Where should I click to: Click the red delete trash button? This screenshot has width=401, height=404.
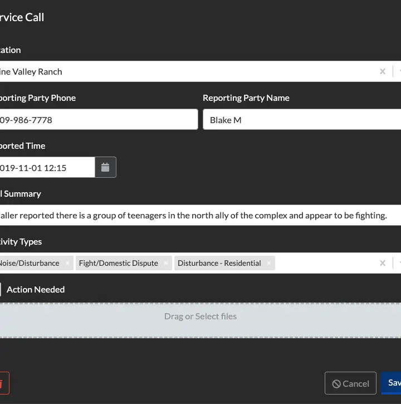click(x=3, y=383)
